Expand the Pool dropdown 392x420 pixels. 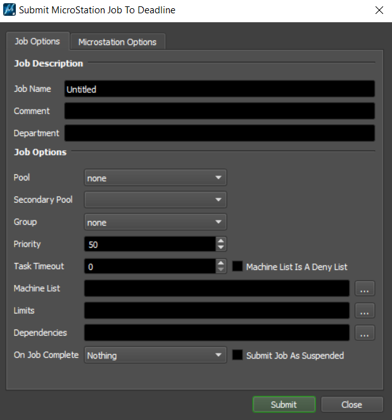[156, 177]
